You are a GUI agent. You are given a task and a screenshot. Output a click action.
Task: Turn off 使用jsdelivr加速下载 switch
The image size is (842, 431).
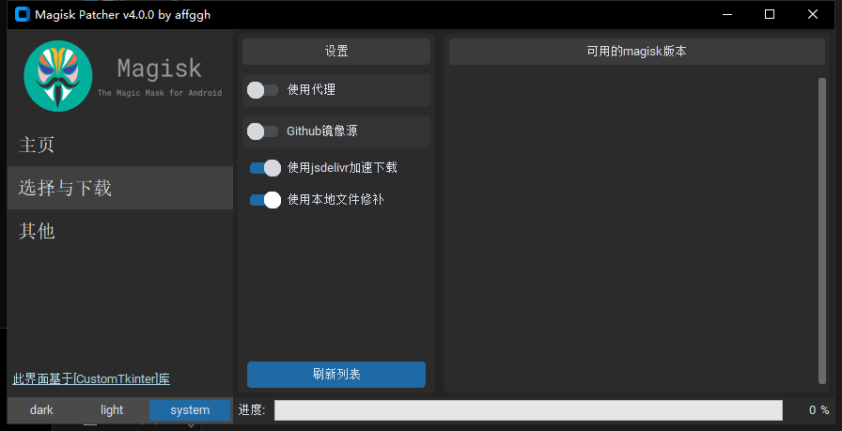coord(265,168)
